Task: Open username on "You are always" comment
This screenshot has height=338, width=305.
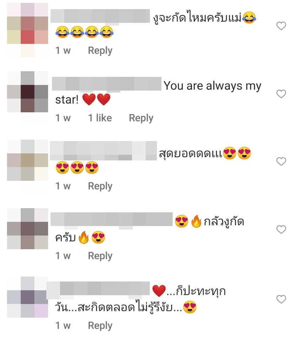Action: tap(107, 84)
